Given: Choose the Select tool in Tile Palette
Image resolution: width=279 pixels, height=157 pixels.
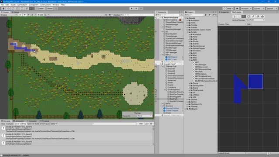Looking at the screenshot, I should (235, 17).
